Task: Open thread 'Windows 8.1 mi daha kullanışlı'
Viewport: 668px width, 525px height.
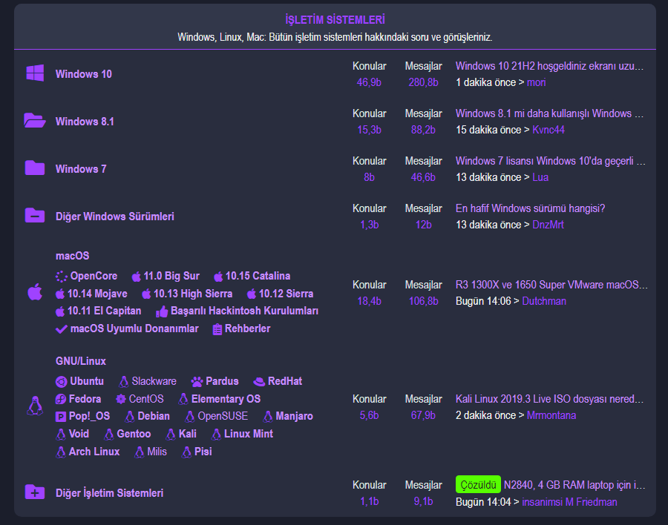Action: point(549,113)
